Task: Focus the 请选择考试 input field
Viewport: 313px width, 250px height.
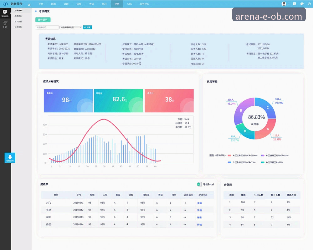Action: pos(47,27)
